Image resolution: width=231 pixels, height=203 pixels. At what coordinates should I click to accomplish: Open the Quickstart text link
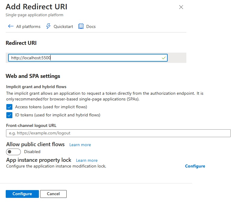tap(63, 26)
